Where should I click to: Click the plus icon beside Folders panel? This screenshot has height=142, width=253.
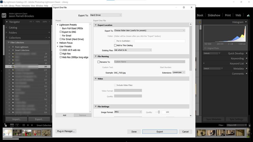coord(49,33)
